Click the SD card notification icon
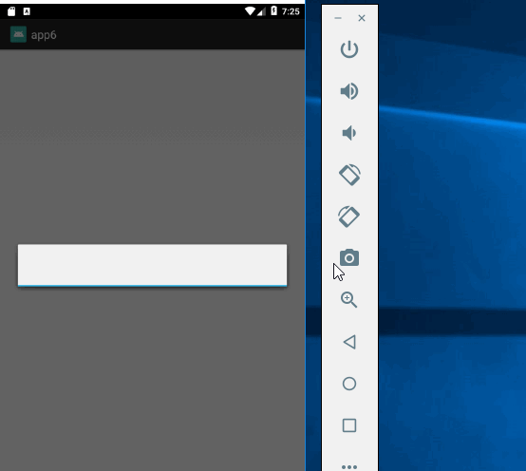This screenshot has height=471, width=526. coord(11,11)
